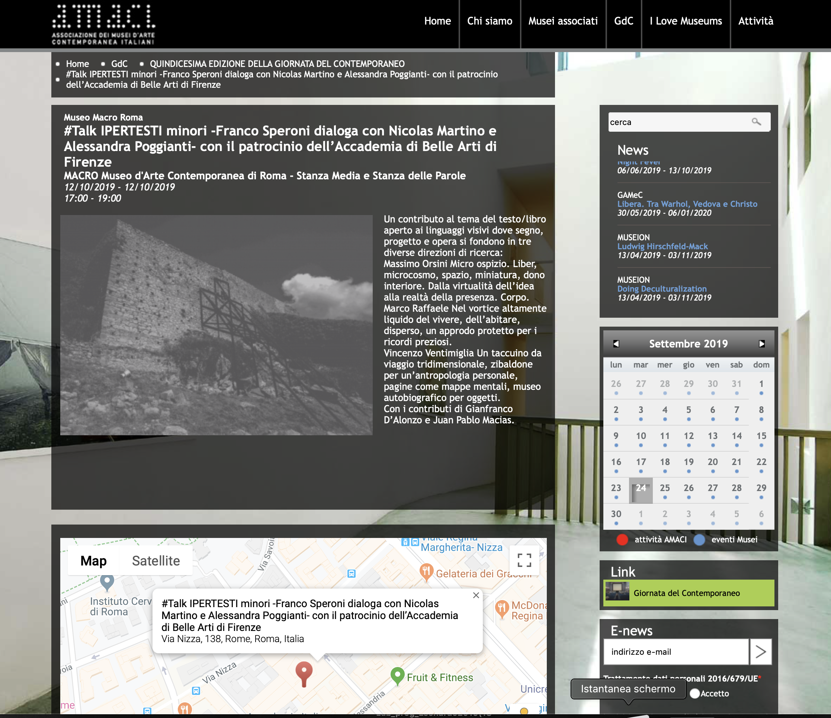Submit the e-news email arrow button
This screenshot has height=718, width=831.
click(760, 652)
